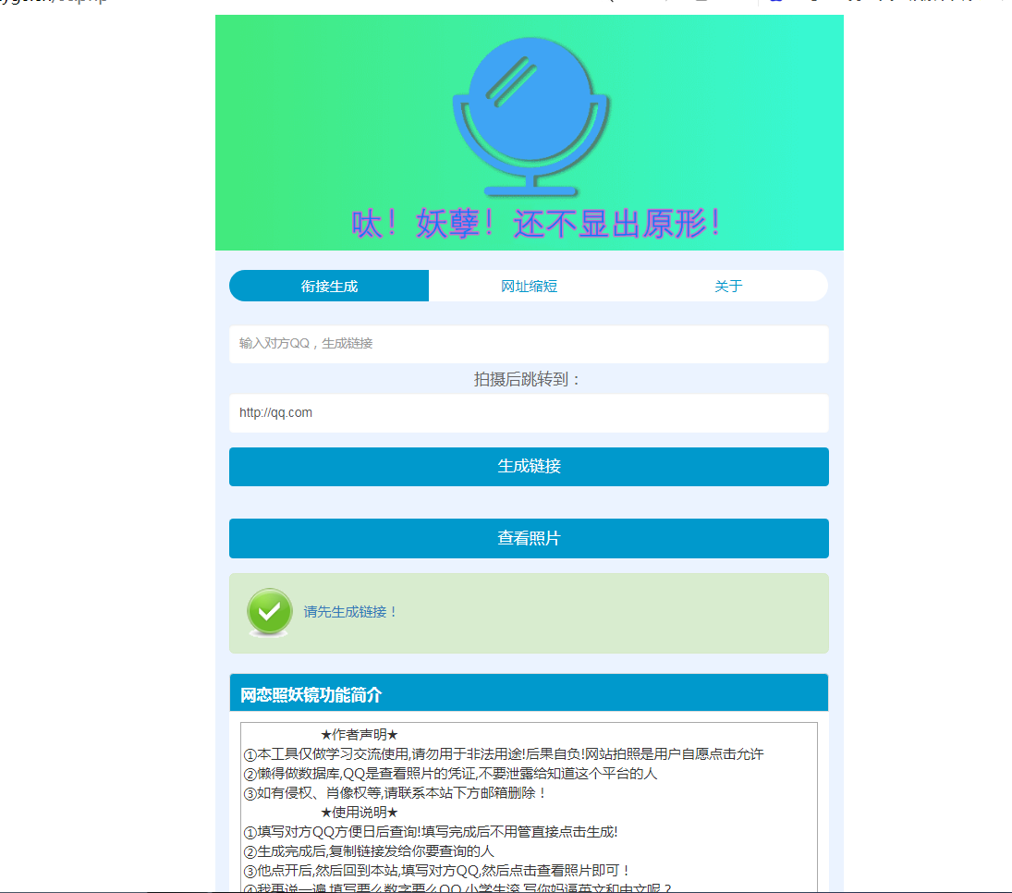
Task: Select the 衔接生成 tab
Action: [328, 286]
